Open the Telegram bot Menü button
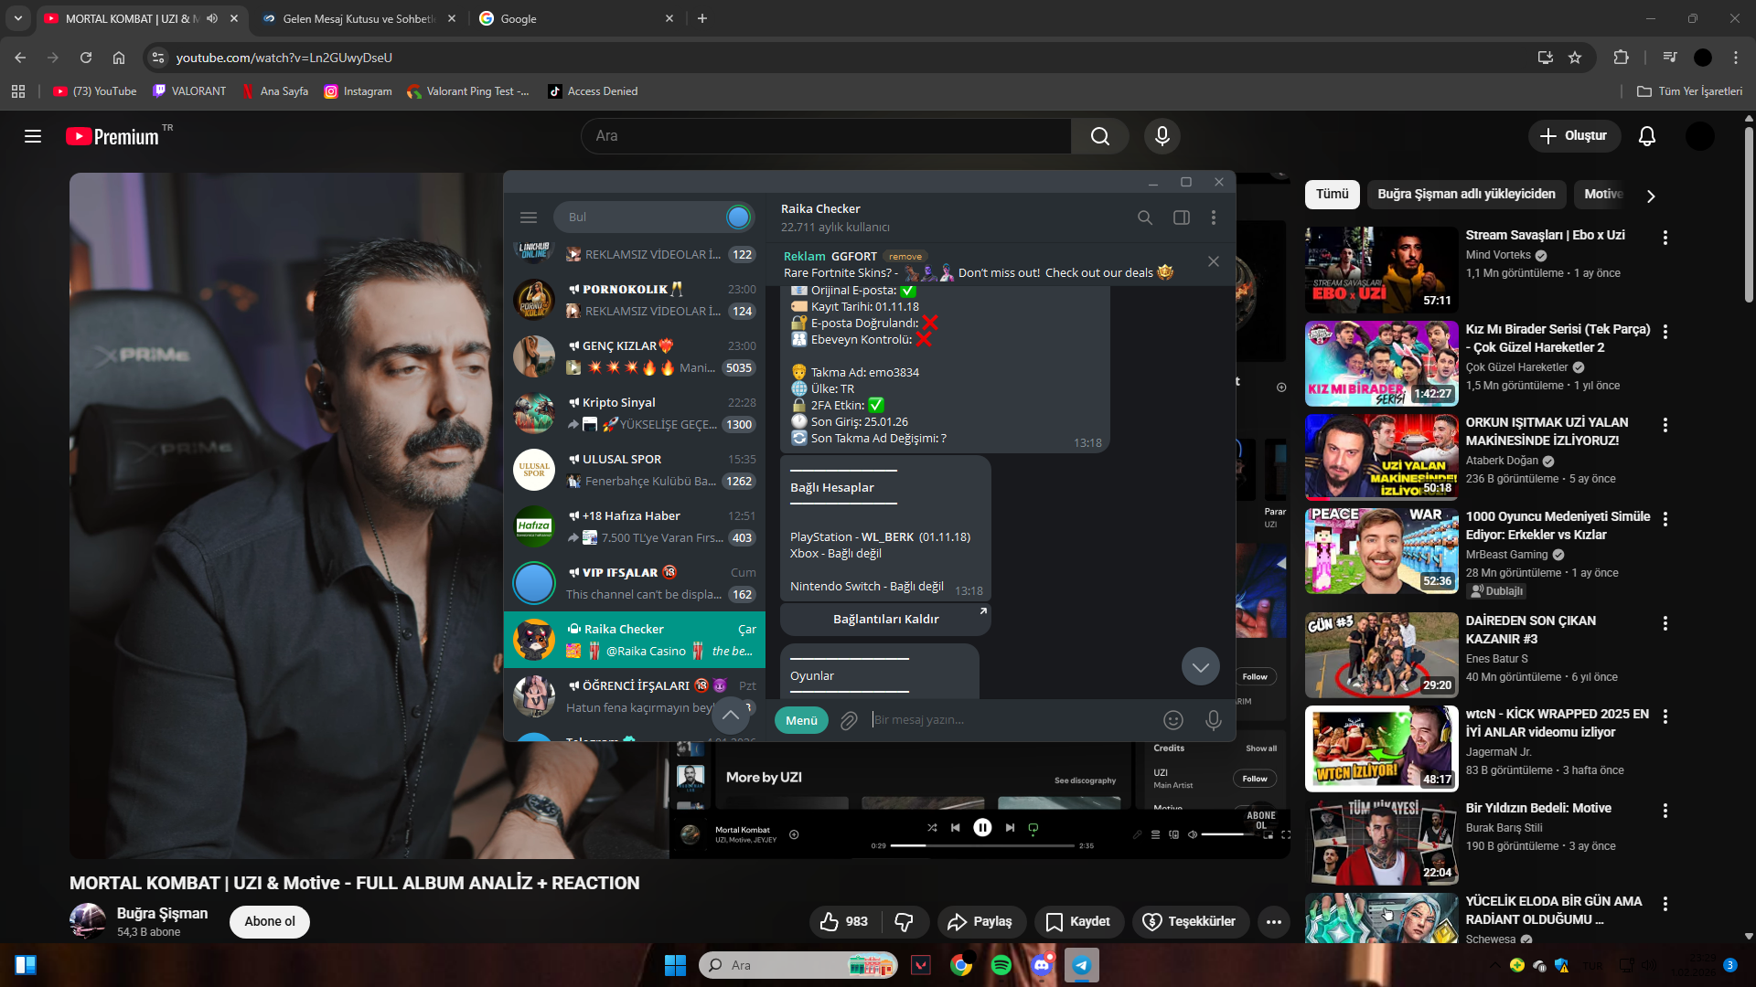The width and height of the screenshot is (1756, 987). click(x=801, y=721)
